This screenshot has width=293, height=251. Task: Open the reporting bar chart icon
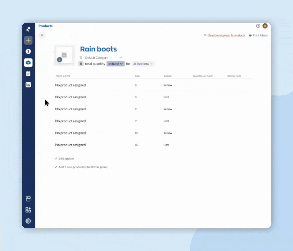pos(28,84)
